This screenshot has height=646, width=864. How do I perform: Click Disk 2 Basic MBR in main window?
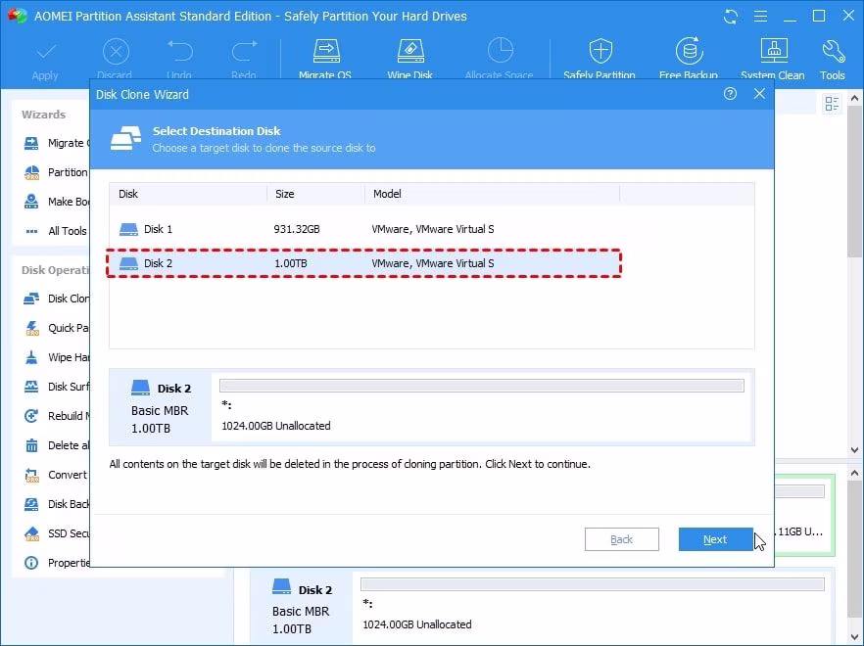click(302, 610)
